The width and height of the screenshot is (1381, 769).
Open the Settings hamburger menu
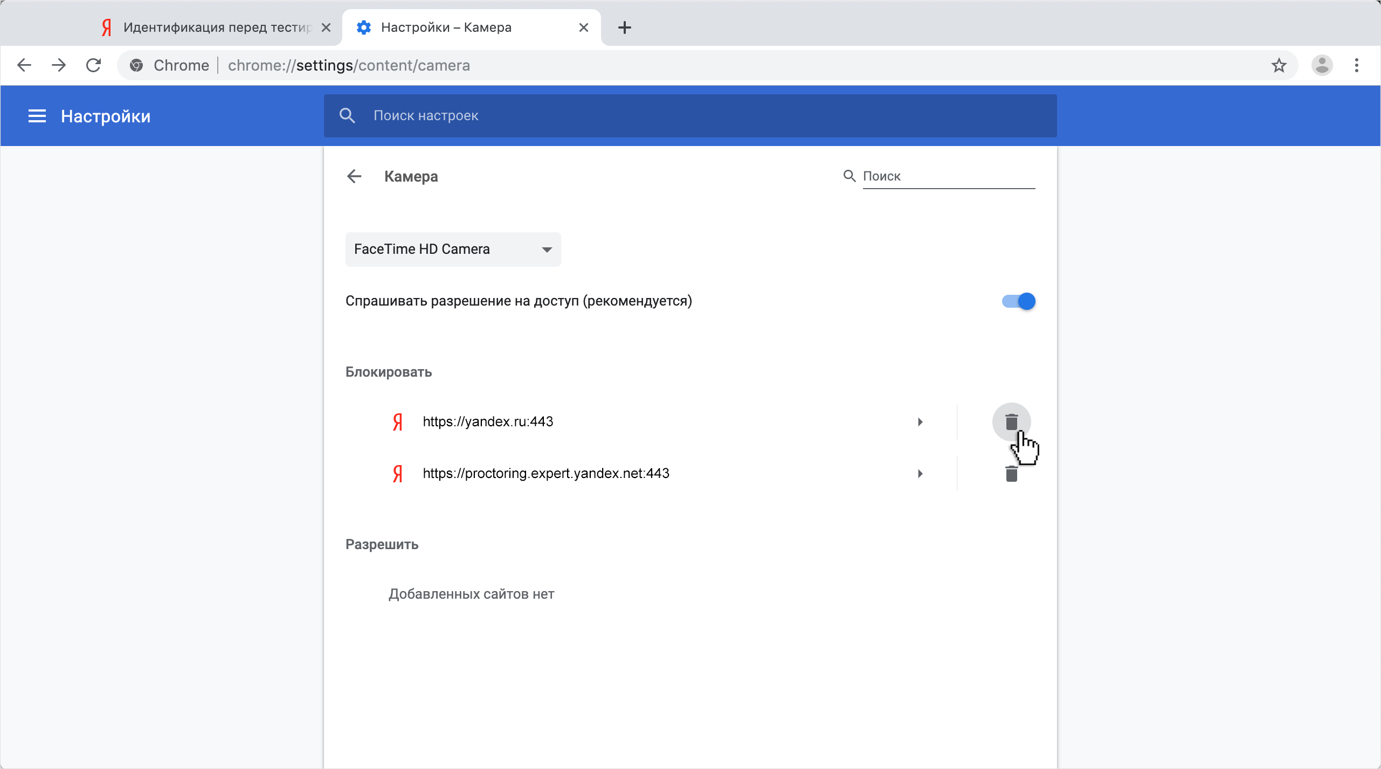(37, 116)
